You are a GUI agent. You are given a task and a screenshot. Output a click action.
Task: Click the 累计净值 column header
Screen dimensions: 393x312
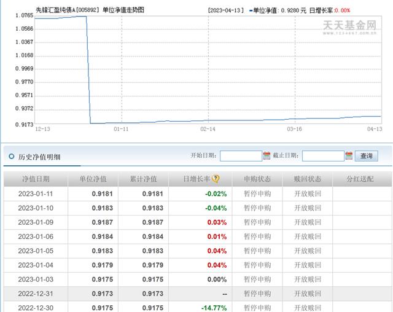pyautogui.click(x=143, y=179)
